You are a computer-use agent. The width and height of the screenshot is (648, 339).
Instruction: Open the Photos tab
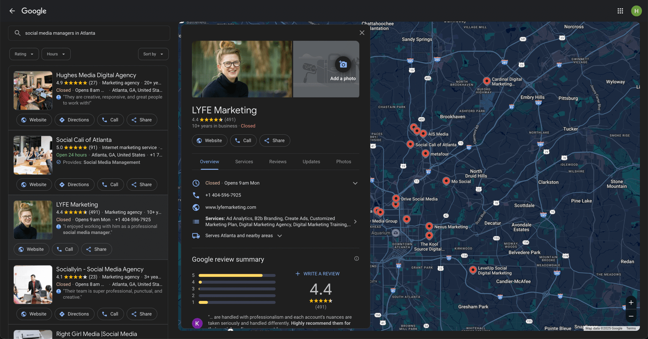tap(344, 162)
